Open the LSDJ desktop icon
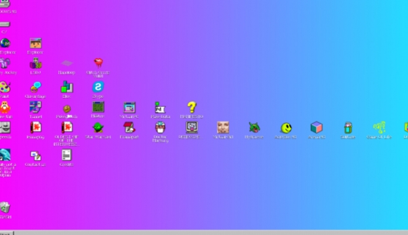This screenshot has width=408, height=235. tap(36, 63)
